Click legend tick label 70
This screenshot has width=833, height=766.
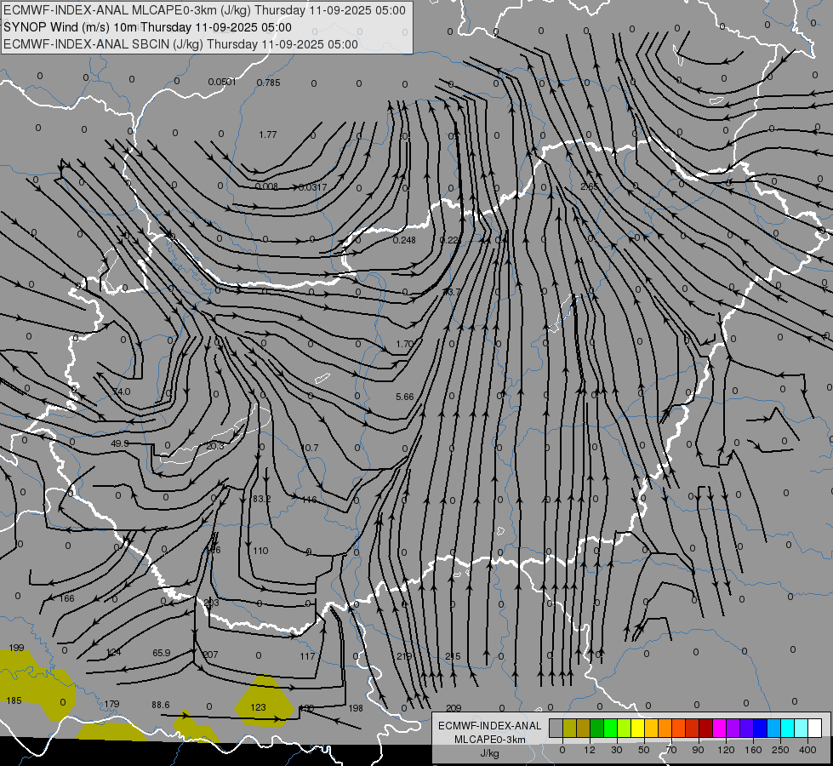[x=671, y=750]
